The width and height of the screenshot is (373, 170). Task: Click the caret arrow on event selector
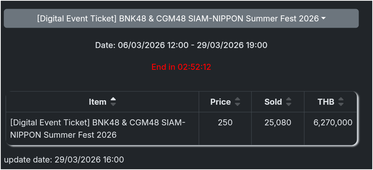click(x=323, y=18)
